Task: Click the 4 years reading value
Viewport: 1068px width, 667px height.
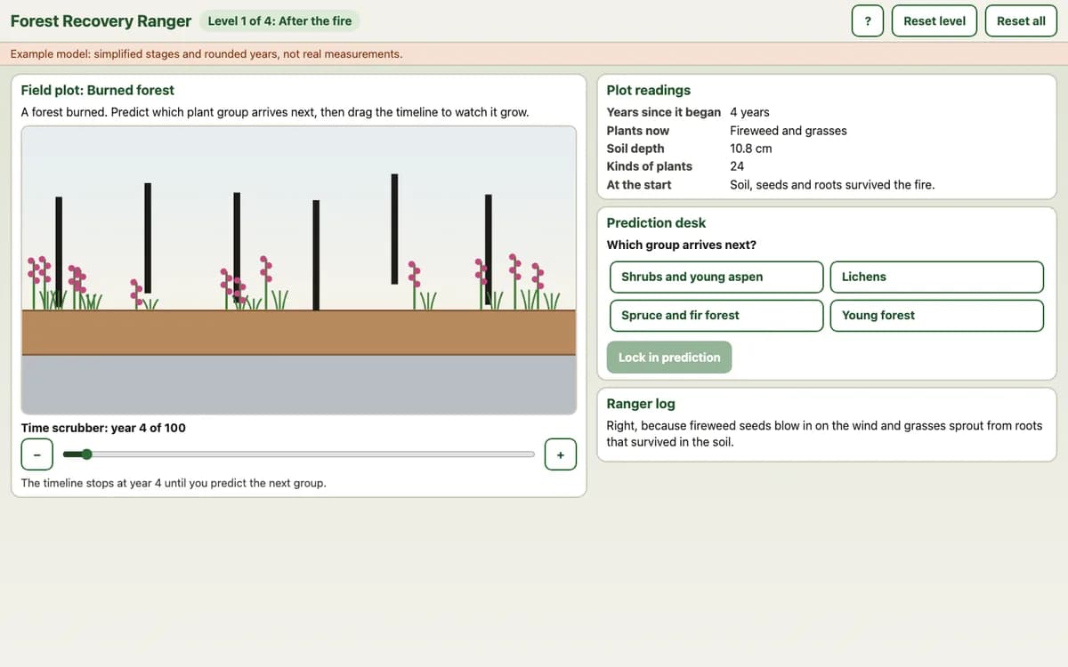Action: coord(749,112)
